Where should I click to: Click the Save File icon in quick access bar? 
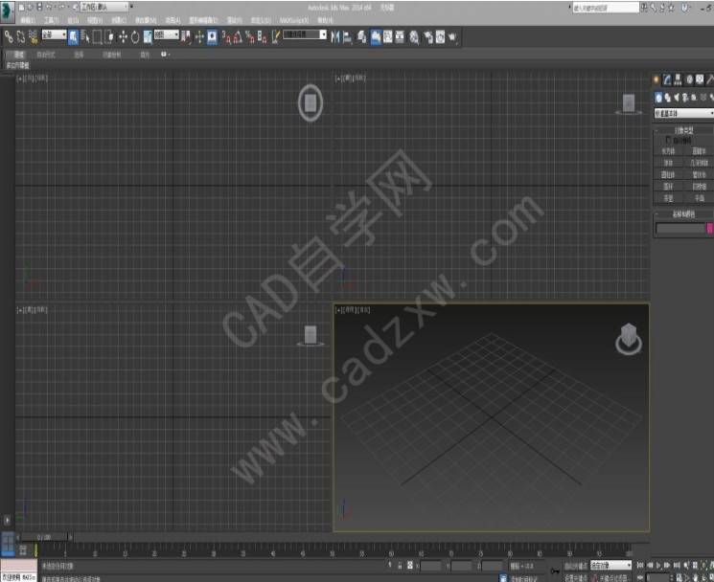[39, 7]
